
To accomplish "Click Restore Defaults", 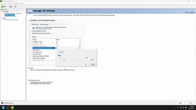I will coord(190,13).
